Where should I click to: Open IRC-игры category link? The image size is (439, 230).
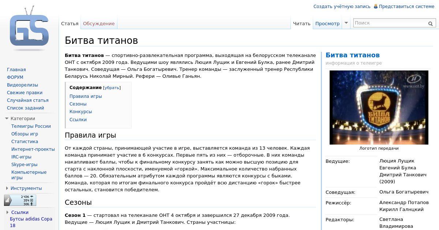(x=21, y=157)
